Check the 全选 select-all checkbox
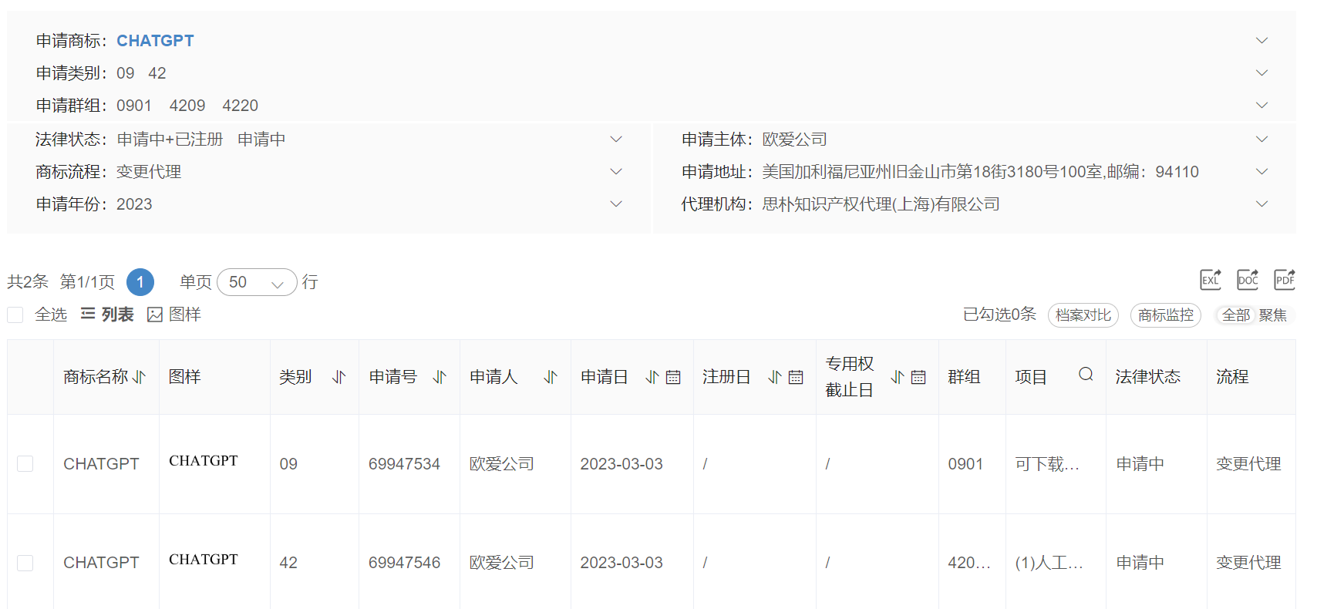The height and width of the screenshot is (609, 1317). pyautogui.click(x=15, y=315)
